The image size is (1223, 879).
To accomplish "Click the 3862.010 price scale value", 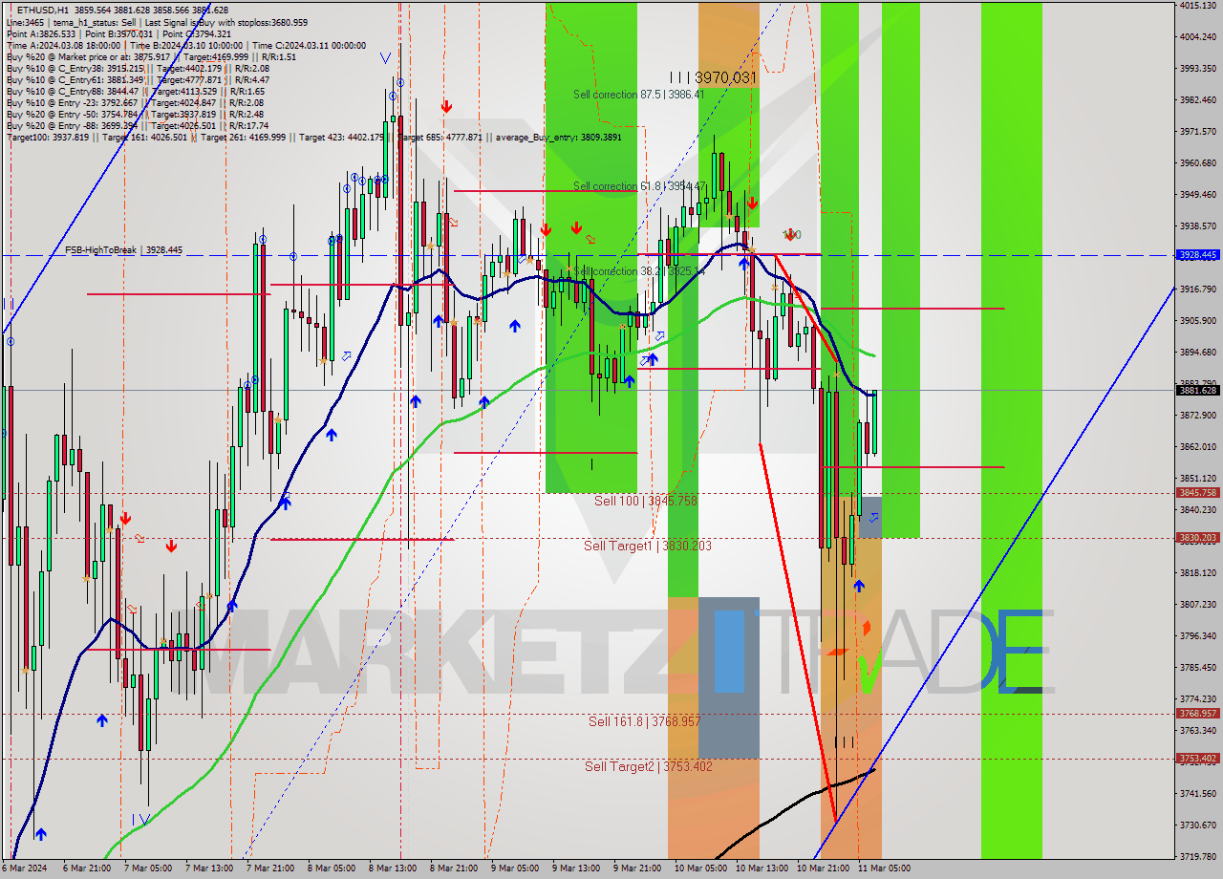I will pos(1198,447).
